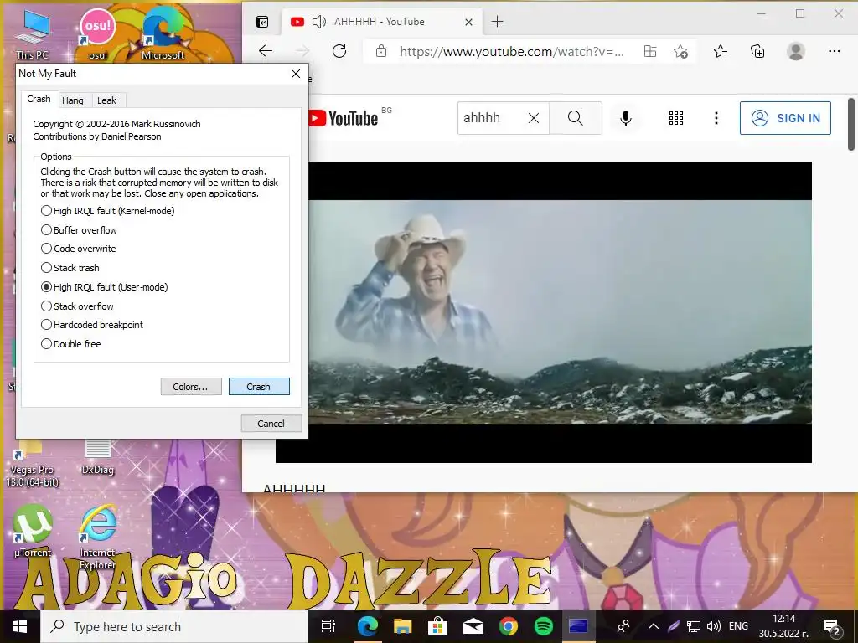Switch to the Hang tab
Screen dimensions: 858x643
(x=73, y=100)
